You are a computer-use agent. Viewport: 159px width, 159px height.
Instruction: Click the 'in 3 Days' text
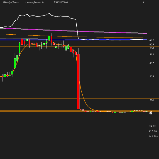pyautogui.click(x=154, y=136)
